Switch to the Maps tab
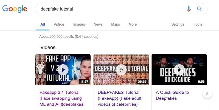The width and height of the screenshot is (219, 110). point(115,24)
